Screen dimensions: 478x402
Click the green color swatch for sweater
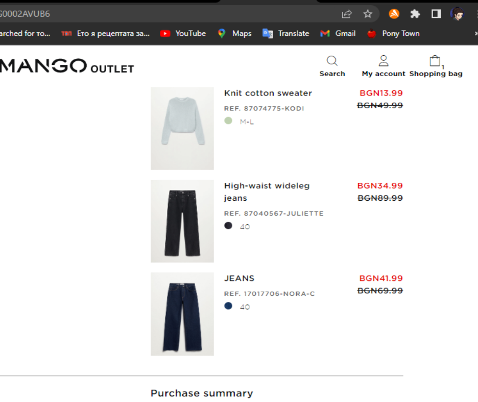click(x=228, y=121)
